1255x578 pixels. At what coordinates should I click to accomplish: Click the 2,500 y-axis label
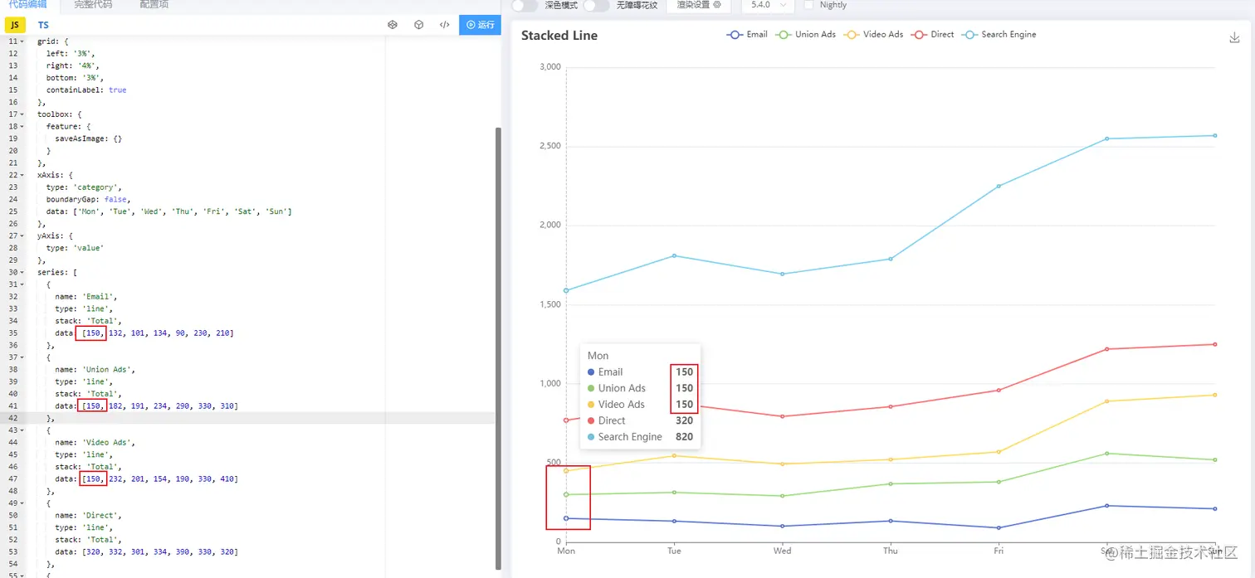click(549, 146)
